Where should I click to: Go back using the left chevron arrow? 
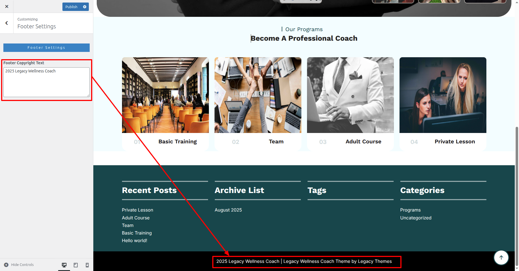tap(7, 23)
